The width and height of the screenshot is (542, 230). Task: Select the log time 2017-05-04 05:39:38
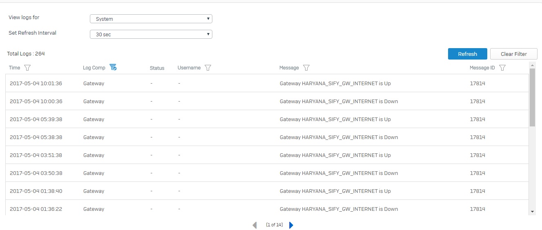(x=36, y=119)
